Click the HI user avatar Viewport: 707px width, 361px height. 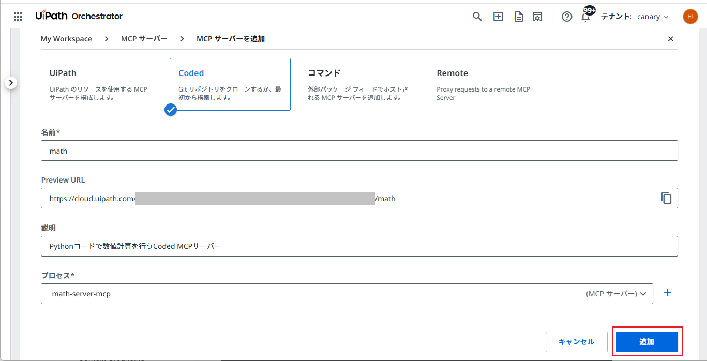690,17
